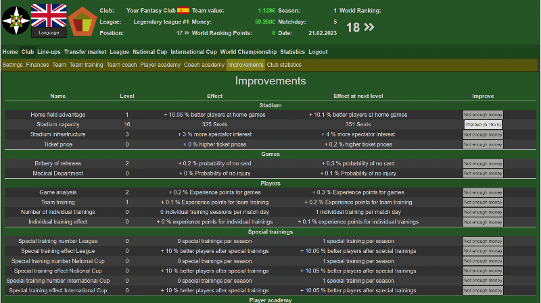Open the Team training tab

(x=86, y=65)
